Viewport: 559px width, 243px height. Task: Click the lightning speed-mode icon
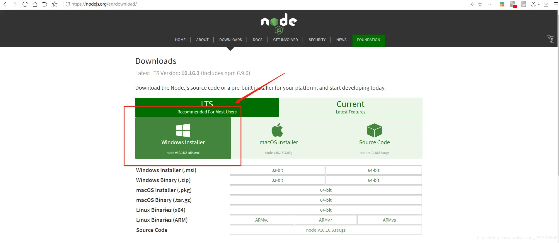(472, 4)
